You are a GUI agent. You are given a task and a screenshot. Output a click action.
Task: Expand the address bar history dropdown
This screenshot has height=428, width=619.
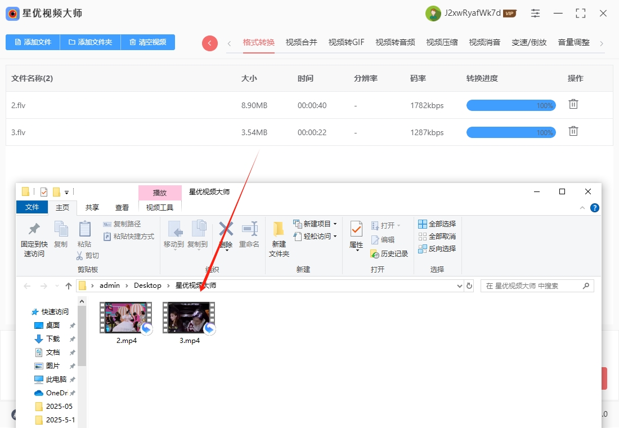pyautogui.click(x=460, y=286)
